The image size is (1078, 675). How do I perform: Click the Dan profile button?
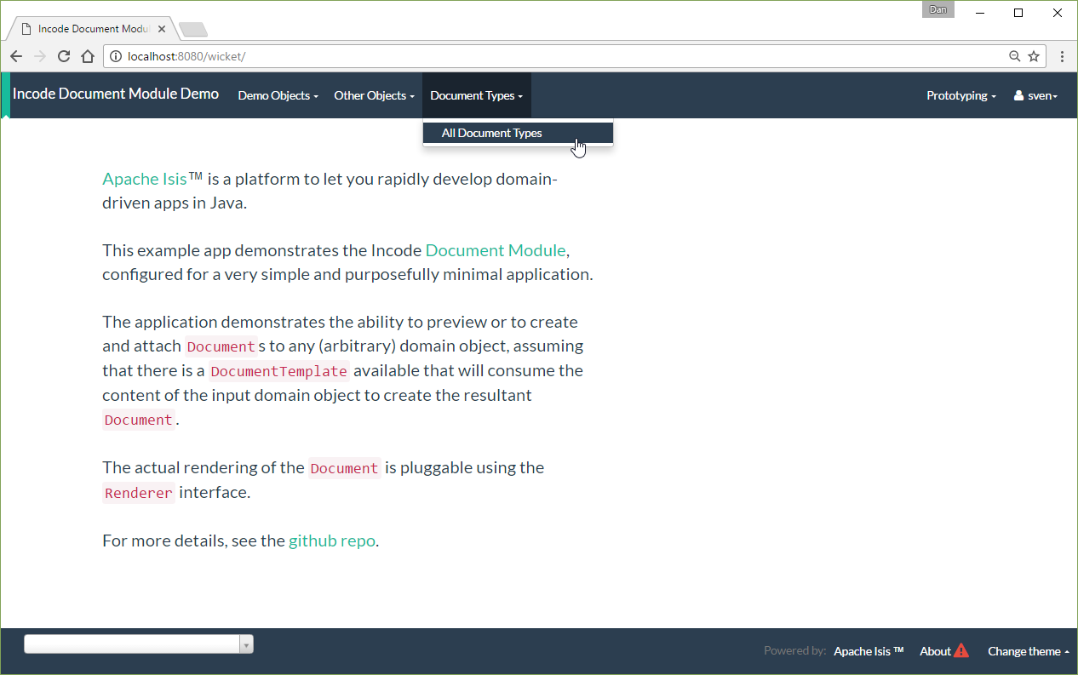click(938, 10)
